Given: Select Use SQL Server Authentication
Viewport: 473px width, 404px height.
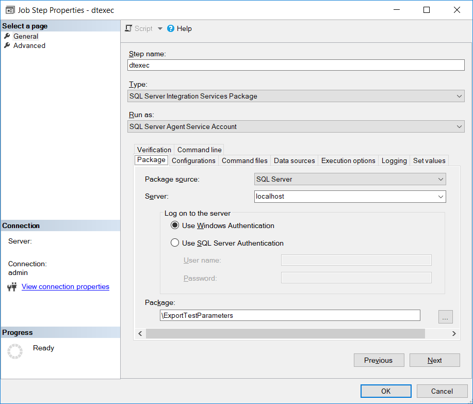Looking at the screenshot, I should (175, 243).
